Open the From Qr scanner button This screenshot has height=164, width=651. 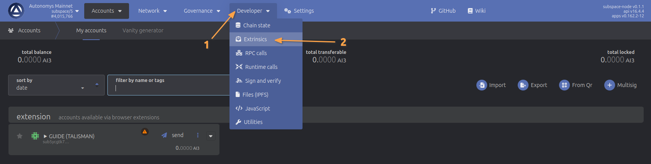[564, 85]
